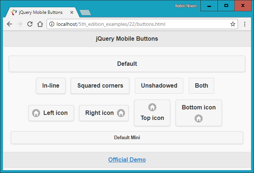Go to the browser home page icon

click(x=40, y=24)
